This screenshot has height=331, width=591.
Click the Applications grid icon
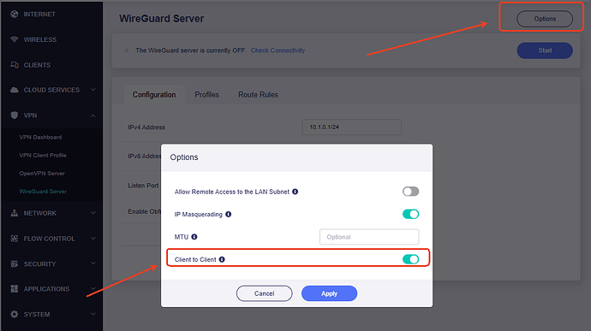click(15, 289)
